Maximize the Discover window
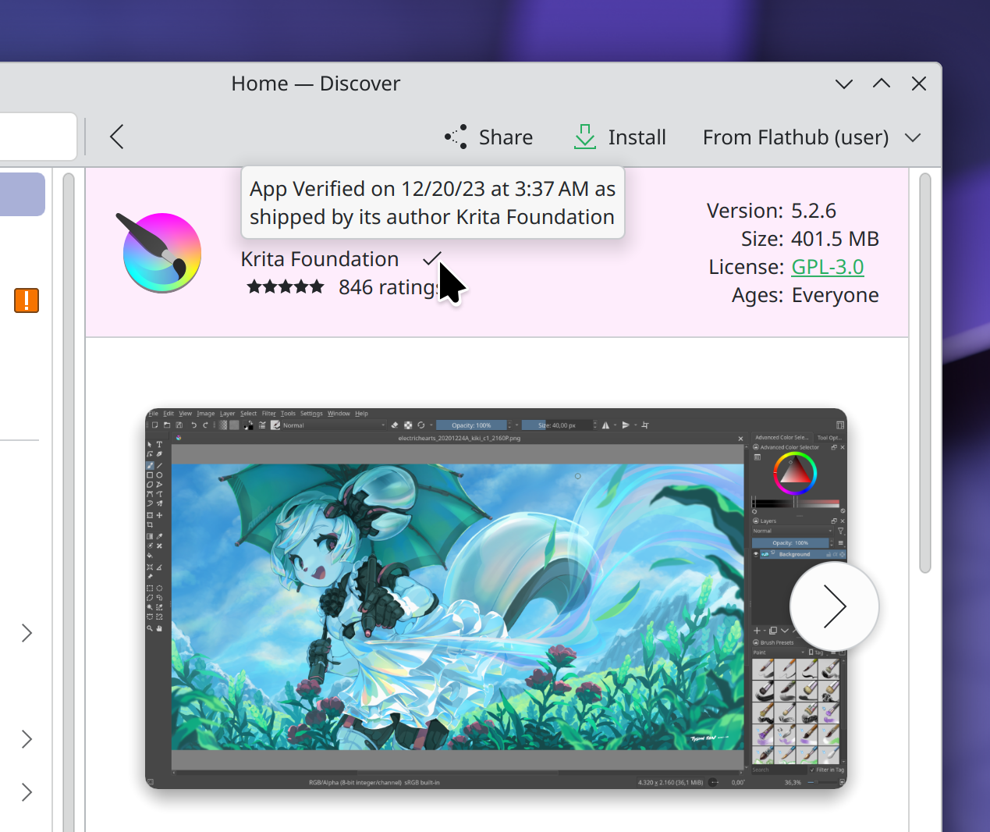Screen dimensions: 990x832 click(882, 84)
